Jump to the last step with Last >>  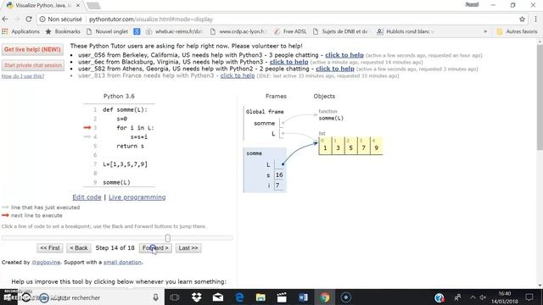[188, 248]
